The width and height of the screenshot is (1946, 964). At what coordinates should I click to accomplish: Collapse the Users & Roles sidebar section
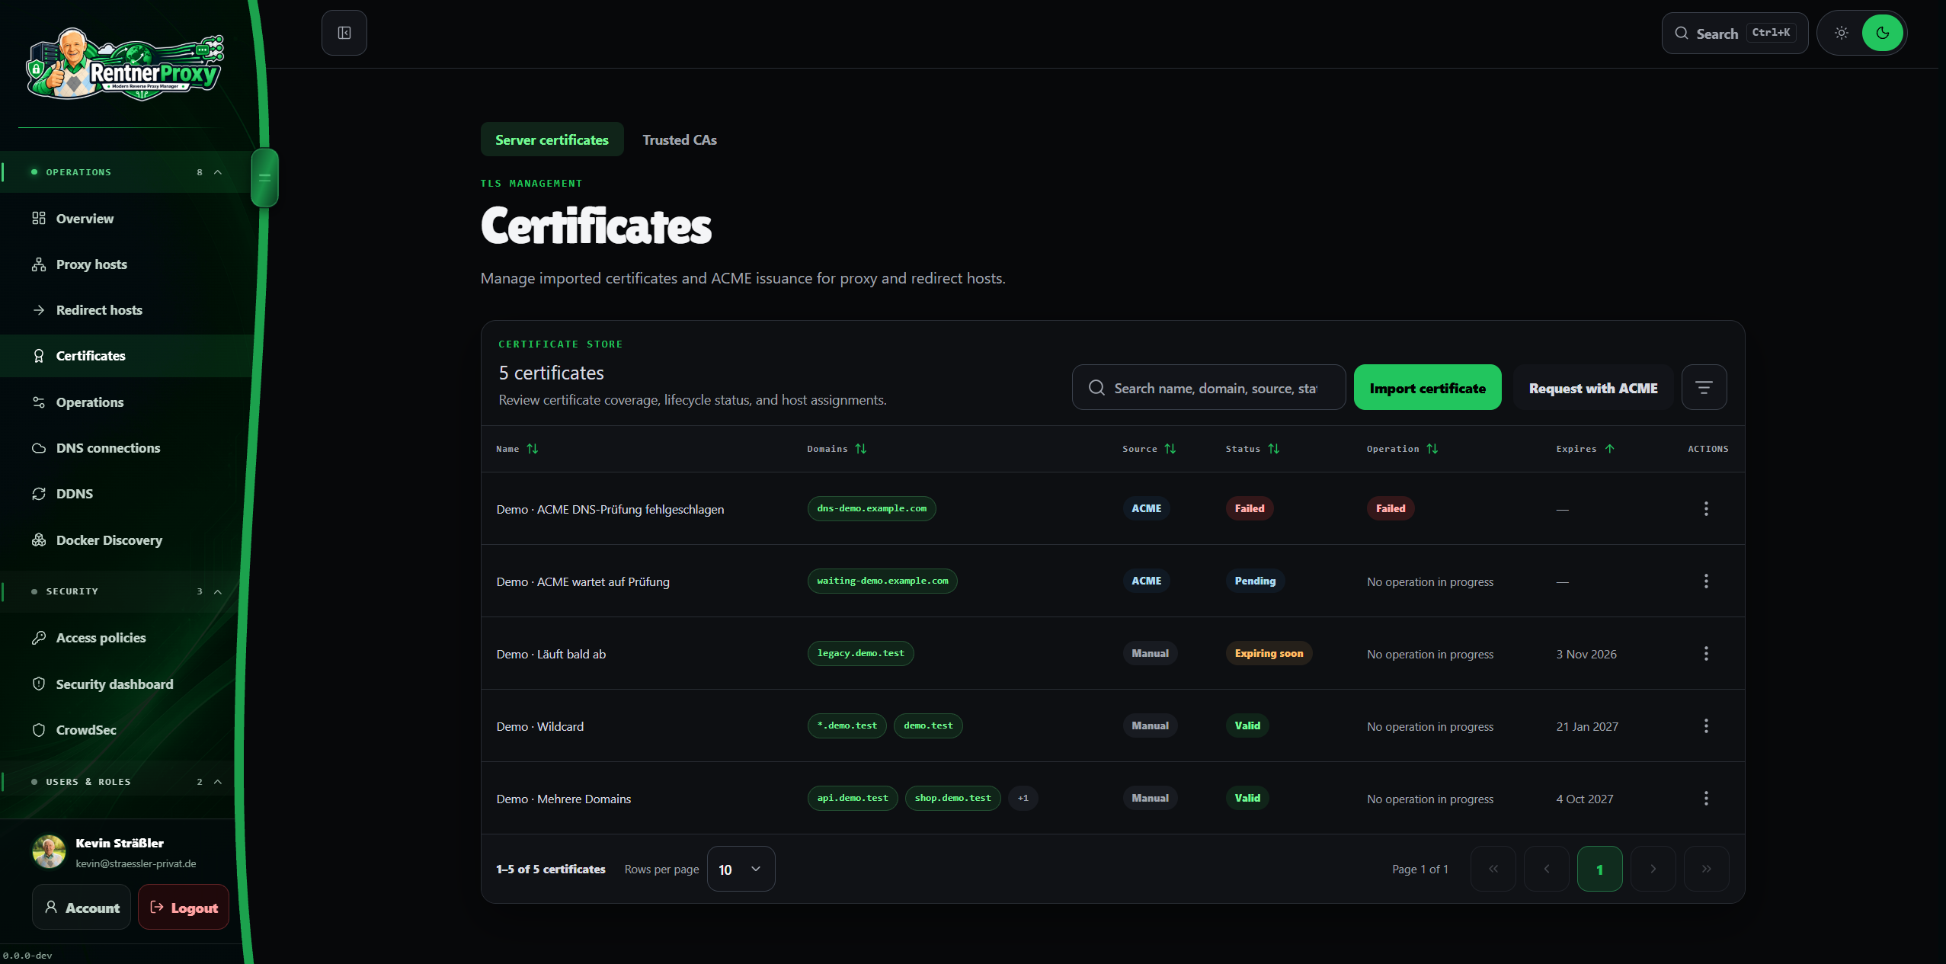click(218, 782)
